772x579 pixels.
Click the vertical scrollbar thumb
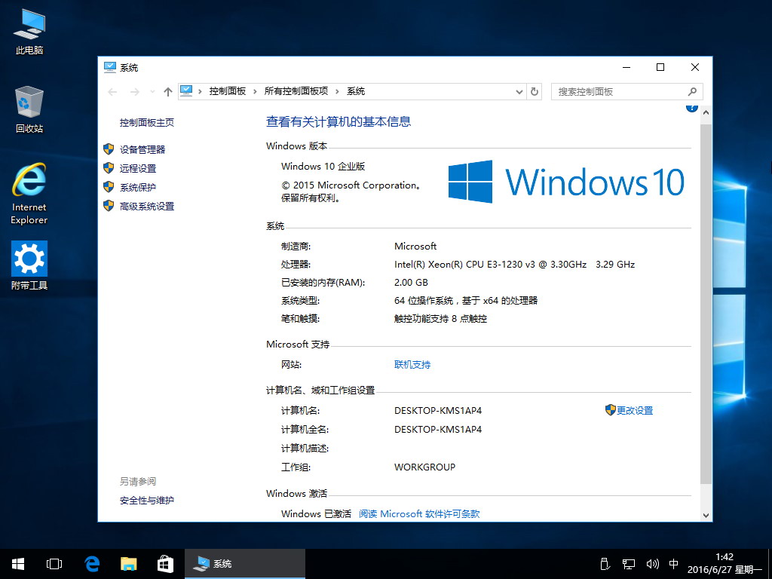pyautogui.click(x=706, y=304)
